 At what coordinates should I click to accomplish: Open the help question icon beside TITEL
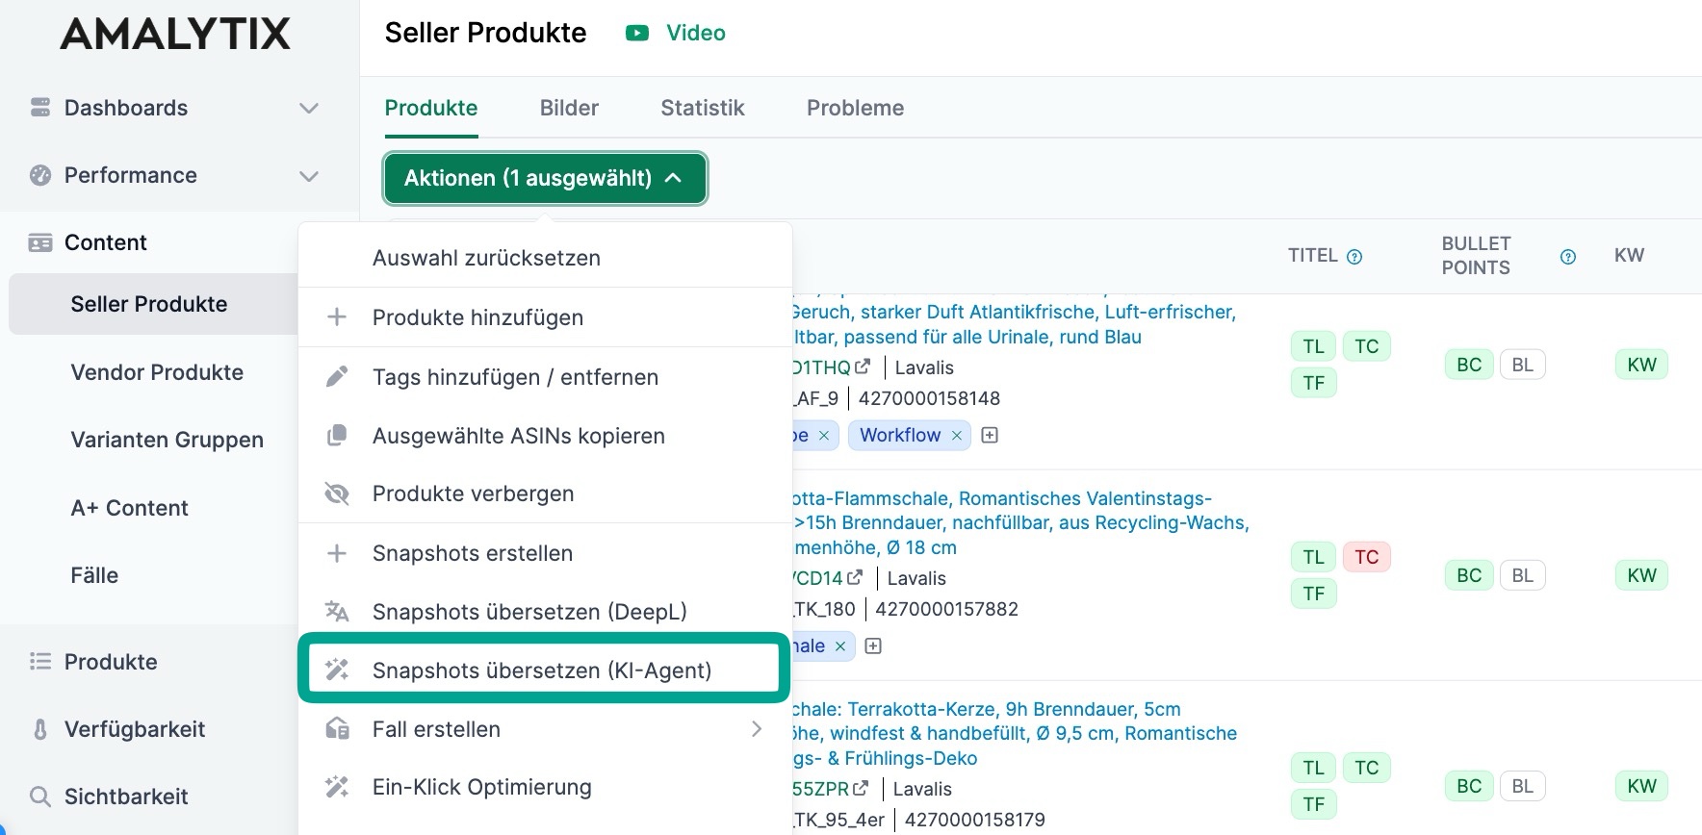[x=1354, y=255]
